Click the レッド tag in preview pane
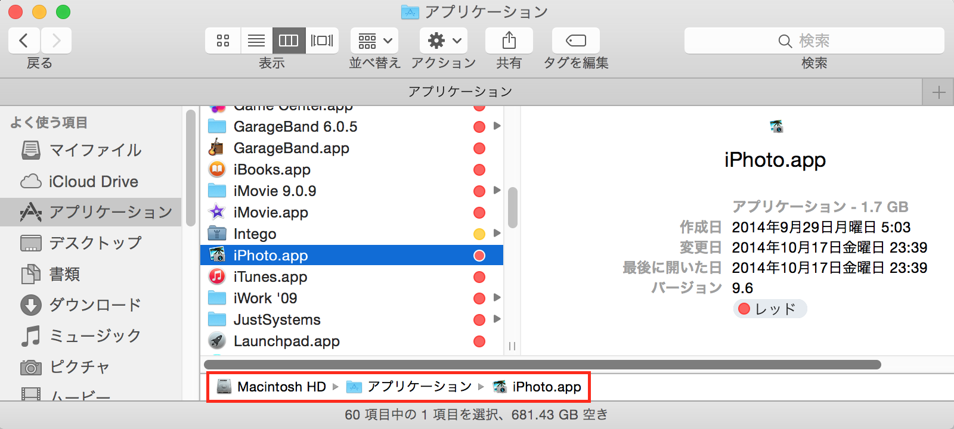Screen dimensions: 954x429 coord(770,309)
